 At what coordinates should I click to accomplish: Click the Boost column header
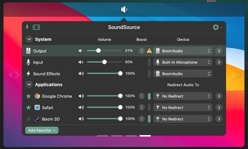click(142, 40)
